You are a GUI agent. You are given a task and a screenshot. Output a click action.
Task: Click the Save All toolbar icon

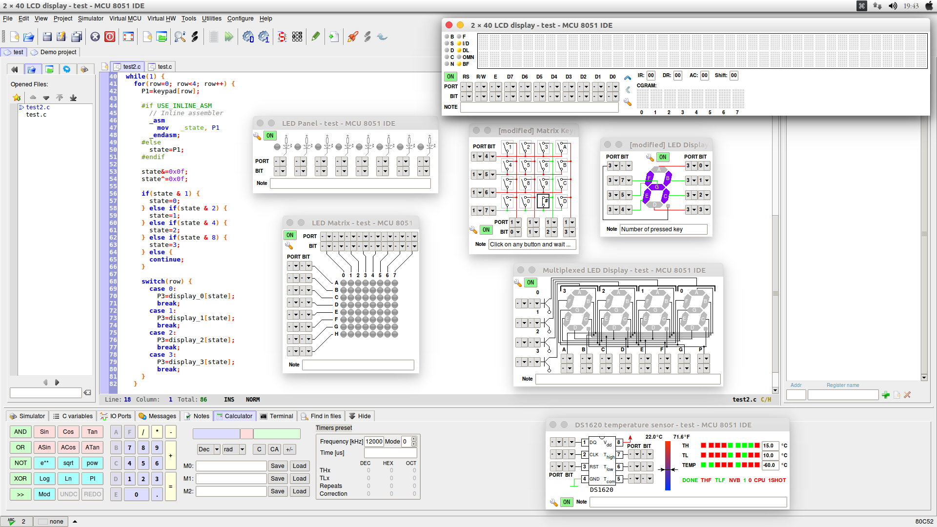tap(77, 37)
